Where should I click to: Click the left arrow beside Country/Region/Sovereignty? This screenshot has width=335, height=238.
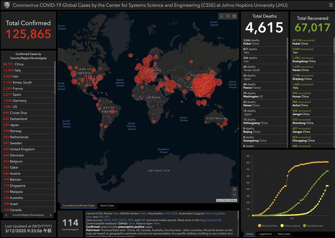(6, 215)
